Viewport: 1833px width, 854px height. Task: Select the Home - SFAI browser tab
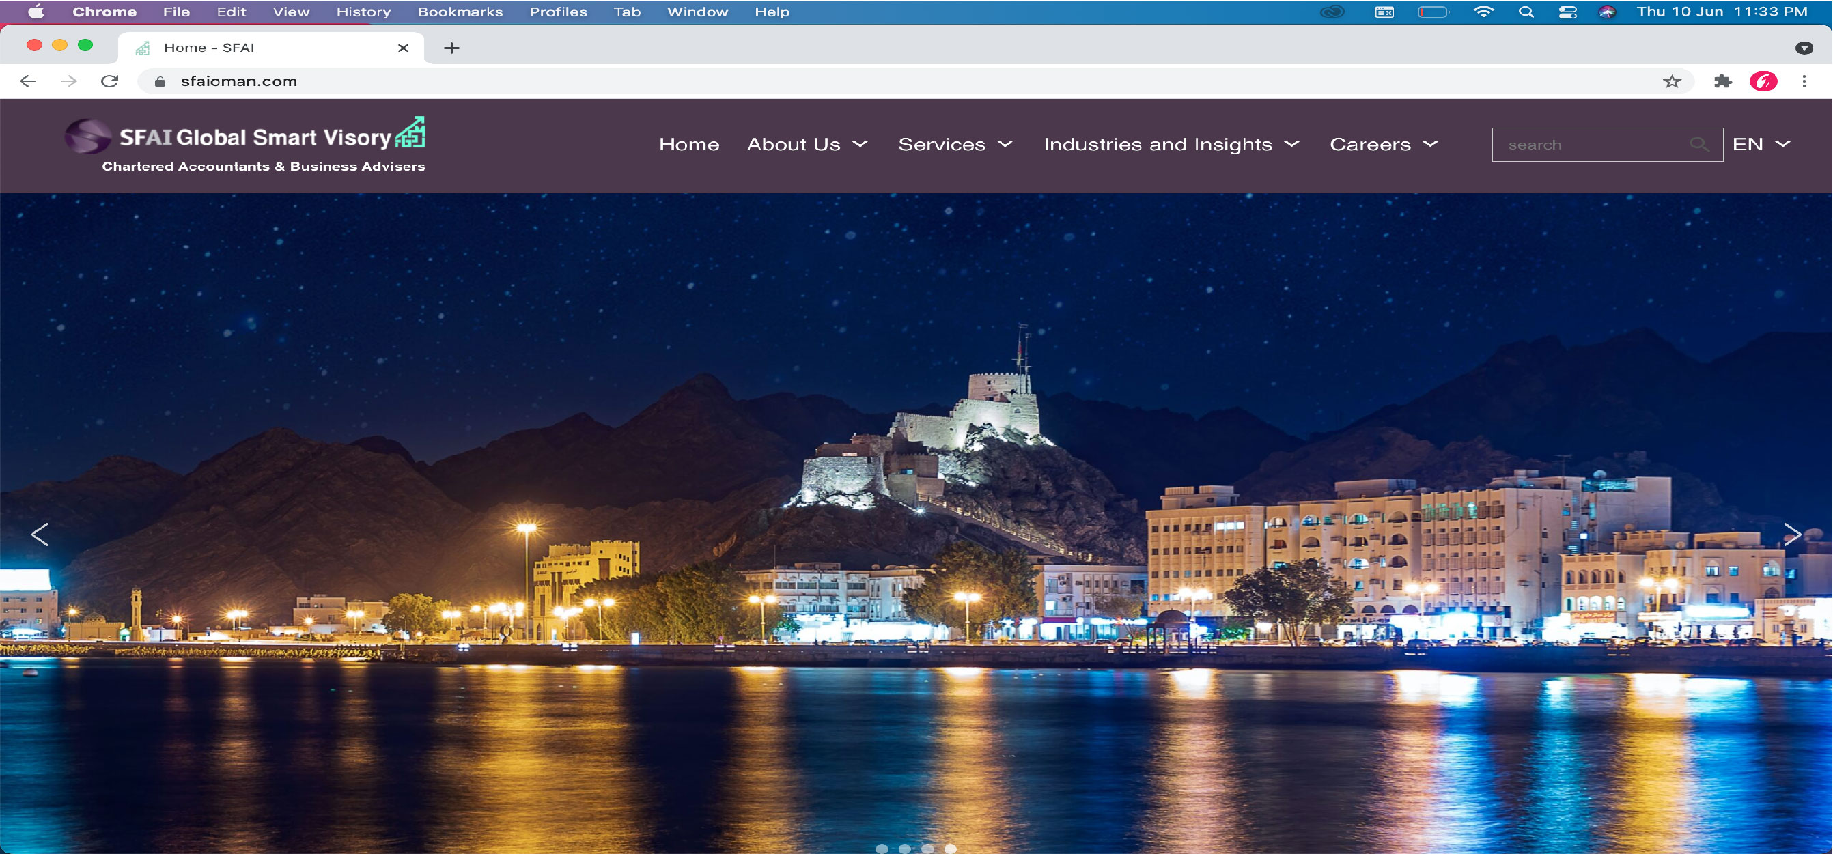pyautogui.click(x=270, y=48)
